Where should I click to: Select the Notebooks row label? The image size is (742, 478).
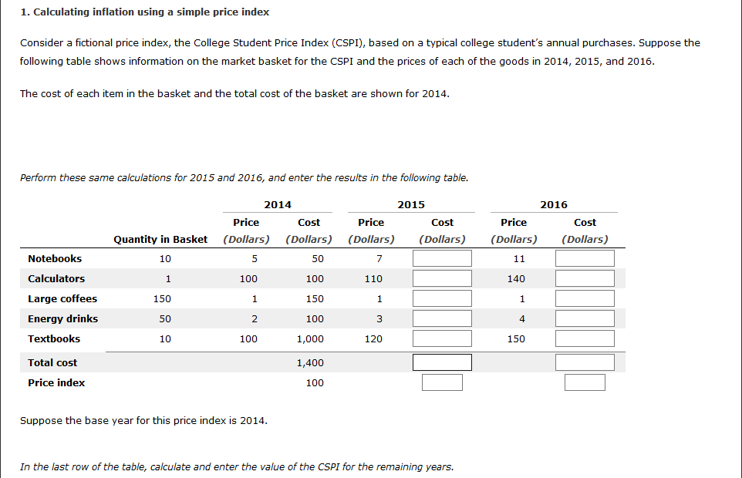[55, 258]
